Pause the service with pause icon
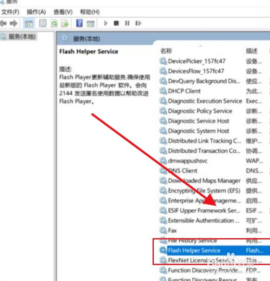Screen dimensions: 270x281 pyautogui.click(x=127, y=23)
